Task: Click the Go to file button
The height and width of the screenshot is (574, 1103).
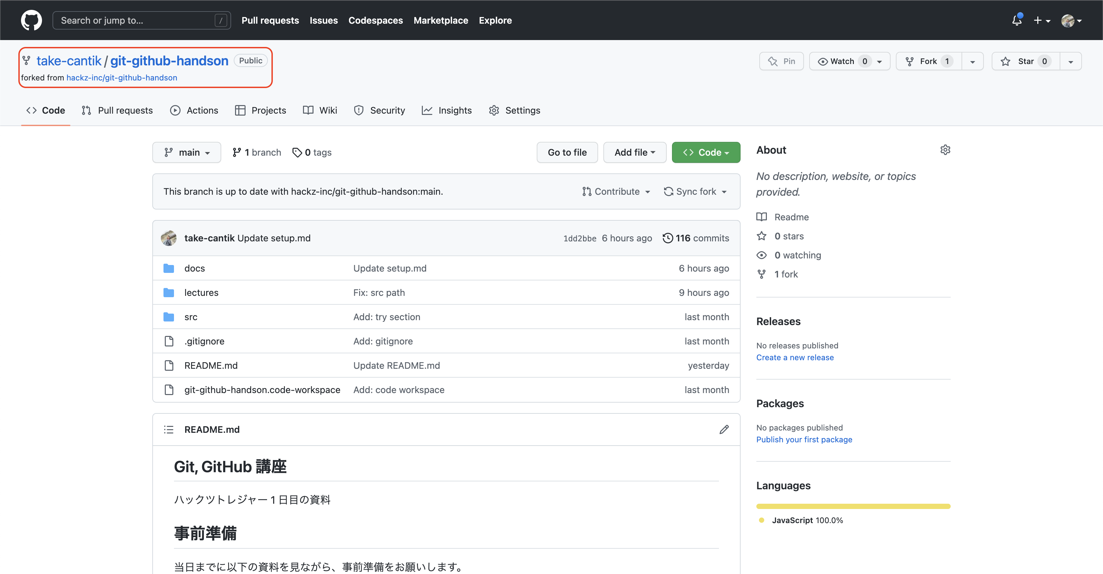Action: [567, 152]
